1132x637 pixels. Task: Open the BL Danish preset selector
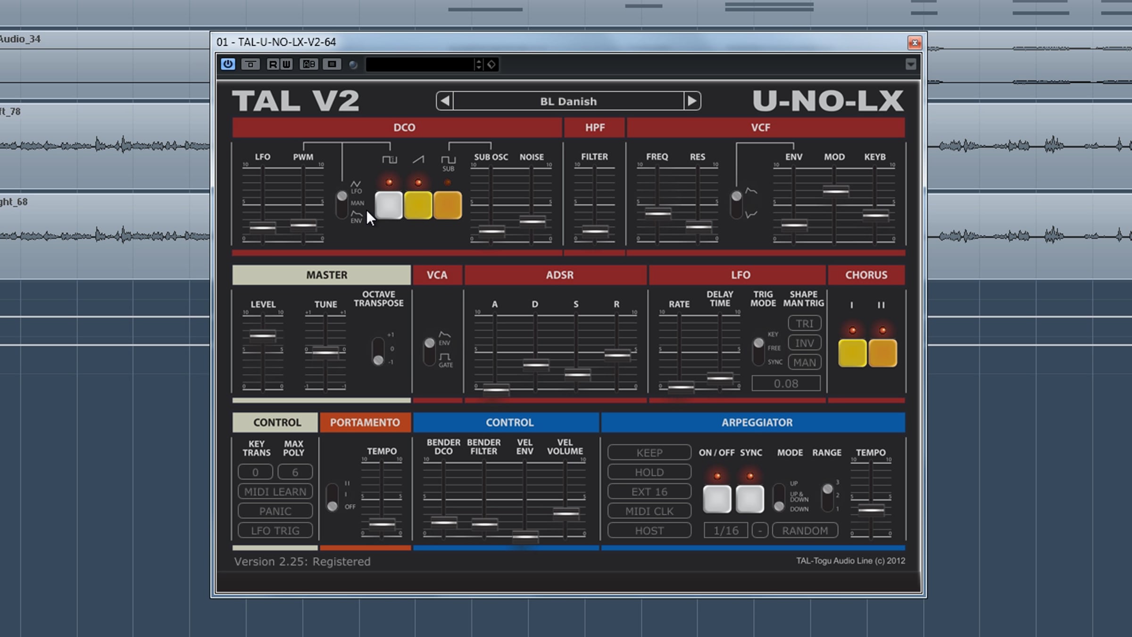568,101
